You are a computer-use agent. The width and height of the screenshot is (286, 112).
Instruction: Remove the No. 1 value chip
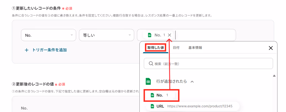170,35
